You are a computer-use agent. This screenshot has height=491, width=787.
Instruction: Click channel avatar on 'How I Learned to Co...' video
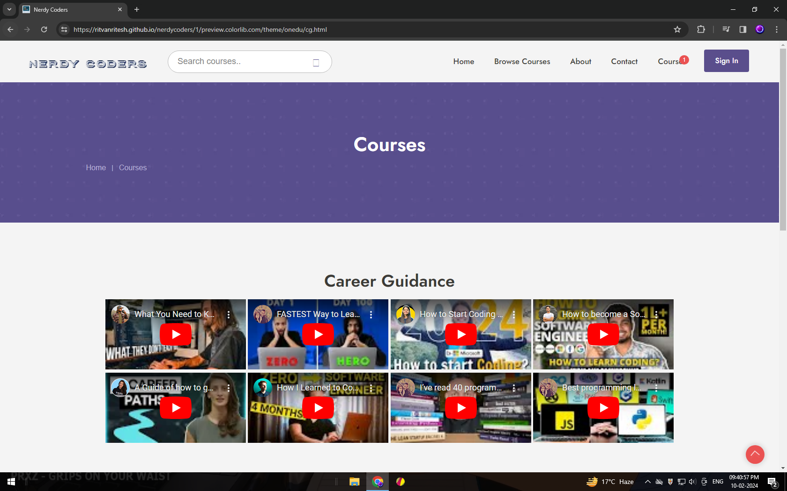click(263, 388)
